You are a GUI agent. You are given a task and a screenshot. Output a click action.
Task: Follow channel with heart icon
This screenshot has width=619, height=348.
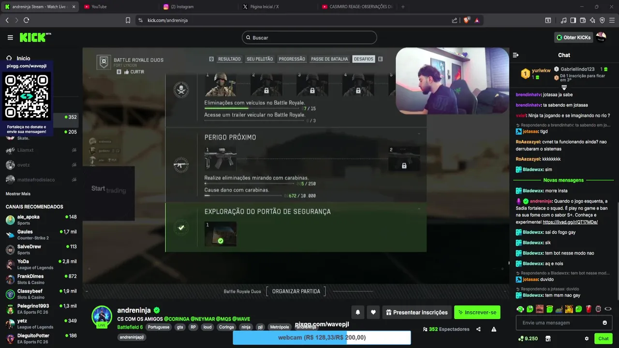(x=373, y=312)
